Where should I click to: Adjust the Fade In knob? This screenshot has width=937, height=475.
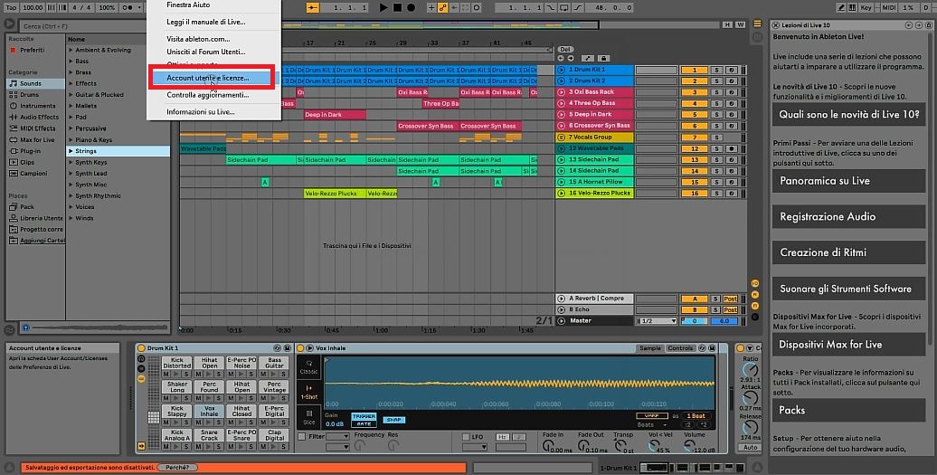tap(547, 446)
